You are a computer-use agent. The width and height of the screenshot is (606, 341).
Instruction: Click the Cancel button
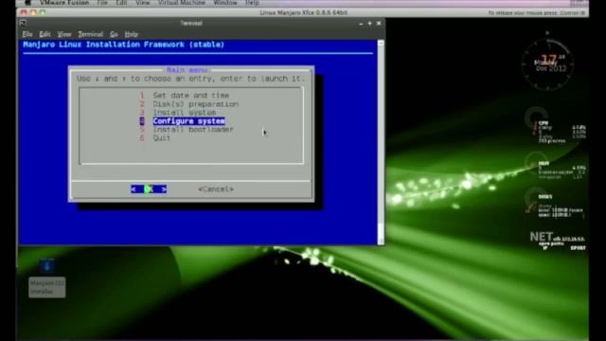[x=216, y=189]
